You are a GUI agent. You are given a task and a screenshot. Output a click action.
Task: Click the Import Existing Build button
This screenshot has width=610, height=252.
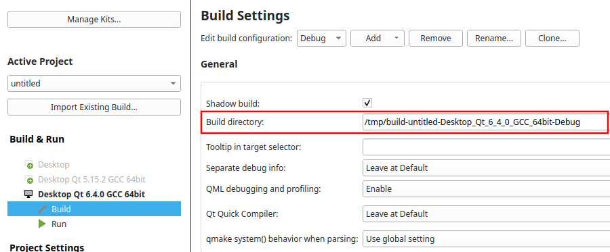tap(94, 107)
